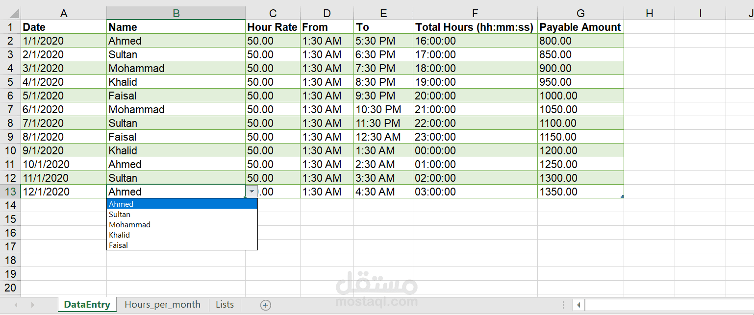Screen dimensions: 754x315
Task: Click the To header cell
Action: pos(383,27)
